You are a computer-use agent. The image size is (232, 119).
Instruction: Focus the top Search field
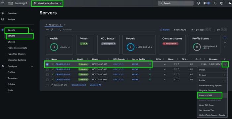(175, 3)
